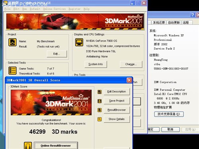This screenshot has height=149, width=199.
Task: Click the 'My Benchmark' project name
Action: coord(46,41)
